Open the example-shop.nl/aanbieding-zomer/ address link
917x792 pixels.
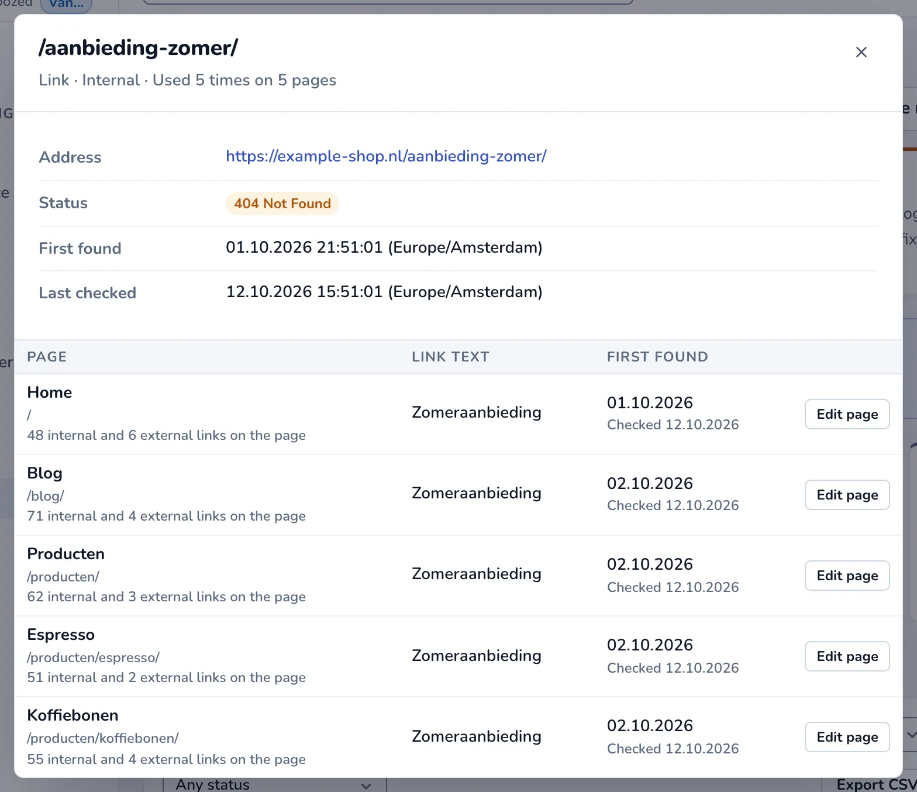point(386,156)
